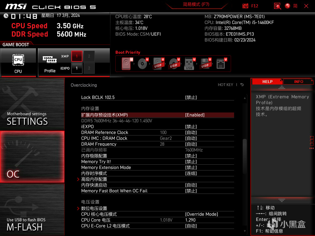Close BIOS with the X icon
This screenshot has height=236, width=315.
[x=306, y=6]
